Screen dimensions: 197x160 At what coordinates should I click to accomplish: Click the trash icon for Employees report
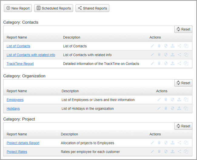point(166,100)
